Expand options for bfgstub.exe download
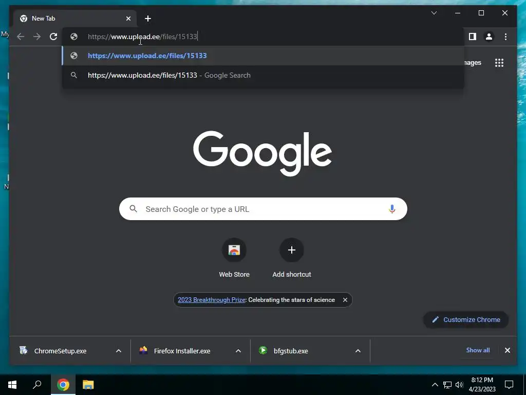This screenshot has width=526, height=395. (358, 351)
